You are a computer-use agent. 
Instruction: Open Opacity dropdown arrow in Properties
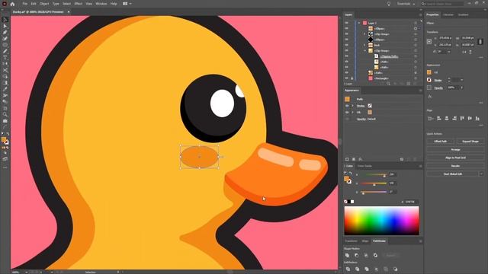[461, 88]
